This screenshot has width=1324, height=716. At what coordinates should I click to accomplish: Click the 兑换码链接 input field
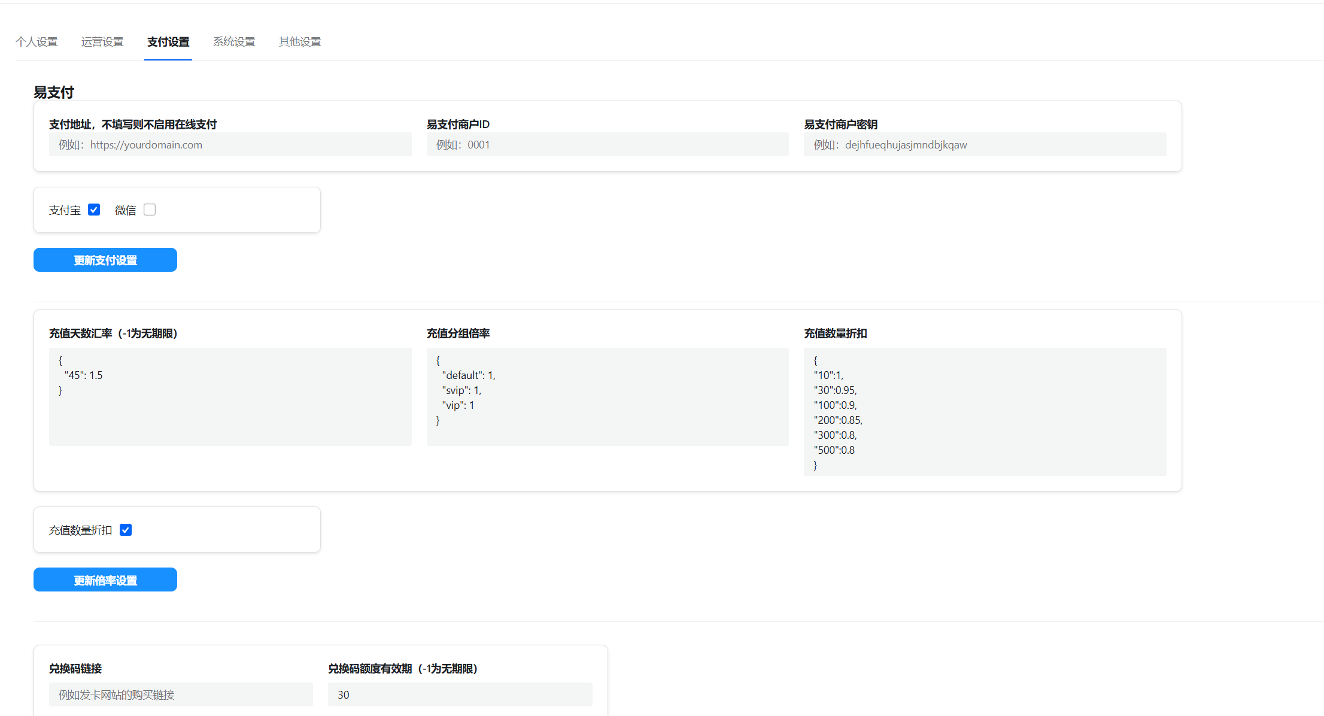[x=181, y=694]
